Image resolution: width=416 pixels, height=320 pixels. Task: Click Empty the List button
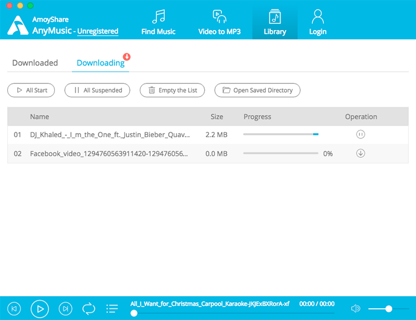tap(172, 91)
